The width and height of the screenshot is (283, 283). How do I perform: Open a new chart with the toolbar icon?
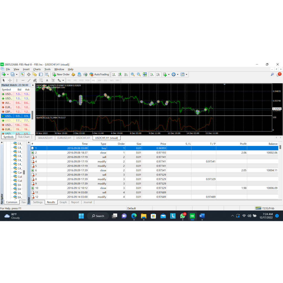click(x=4, y=74)
